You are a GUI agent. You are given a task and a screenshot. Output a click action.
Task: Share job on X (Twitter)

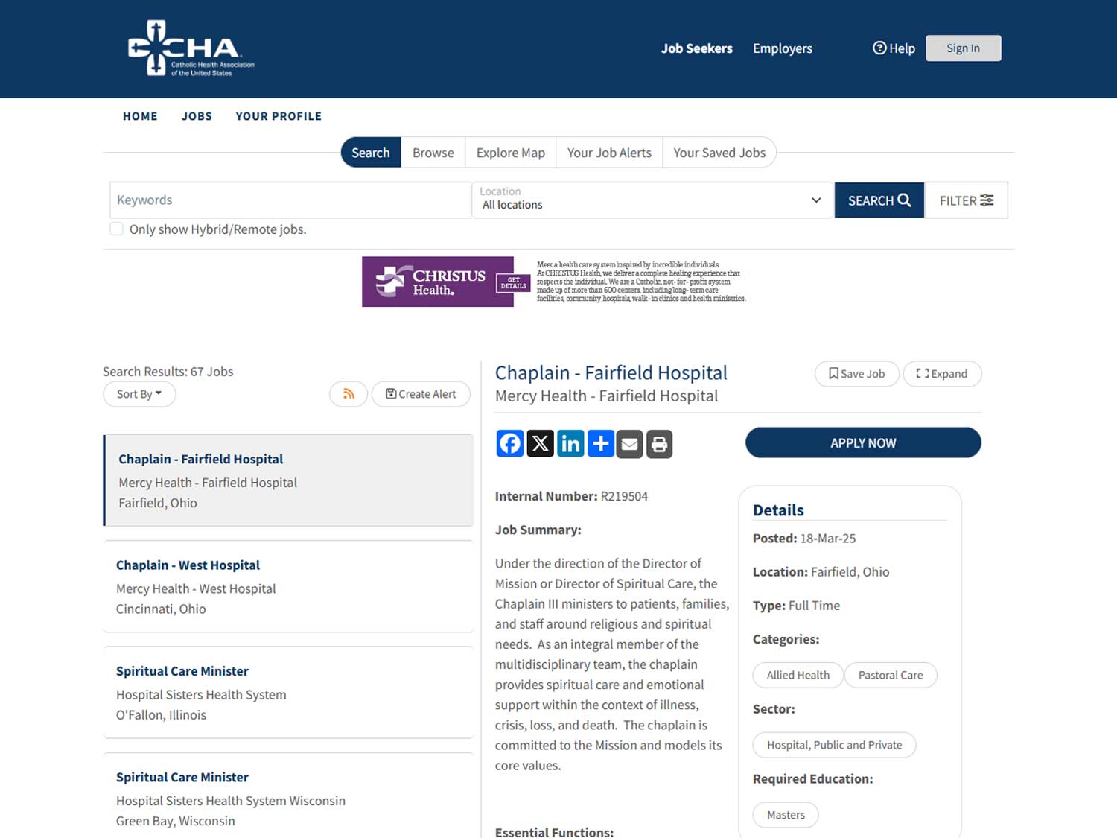[x=540, y=444]
